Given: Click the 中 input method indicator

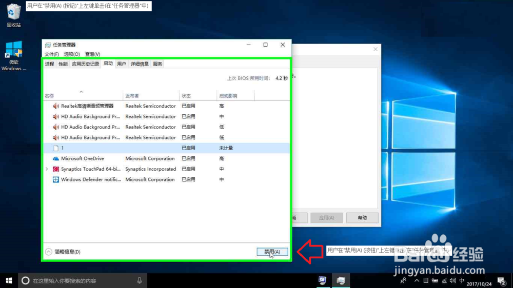Looking at the screenshot, I should click(462, 280).
